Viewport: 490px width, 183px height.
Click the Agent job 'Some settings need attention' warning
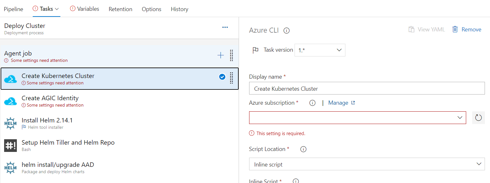pyautogui.click(x=39, y=60)
